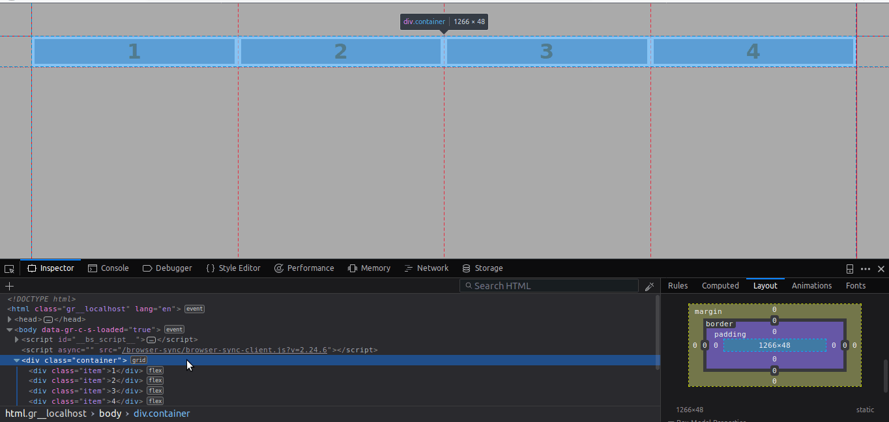Toggle flex badge on item 3 div
Image resolution: width=889 pixels, height=422 pixels.
point(154,391)
